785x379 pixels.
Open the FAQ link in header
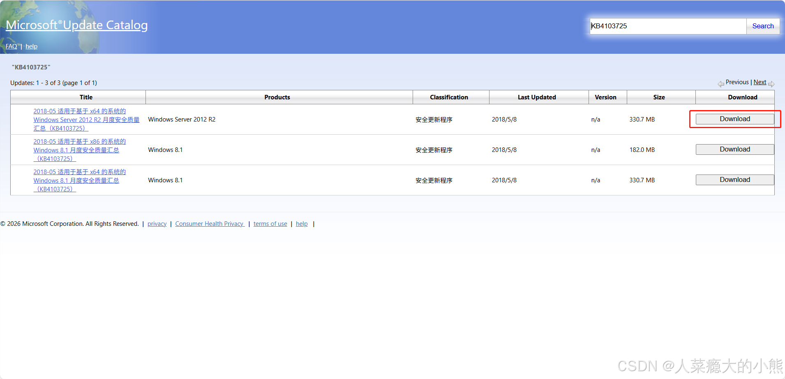click(12, 46)
